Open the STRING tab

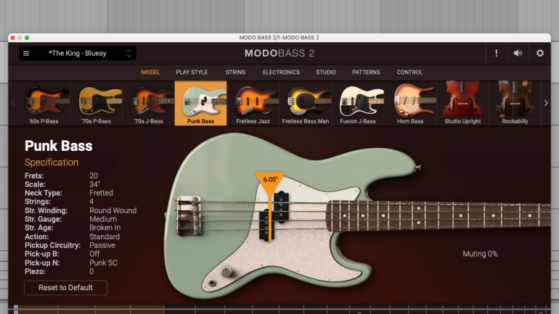coord(235,73)
